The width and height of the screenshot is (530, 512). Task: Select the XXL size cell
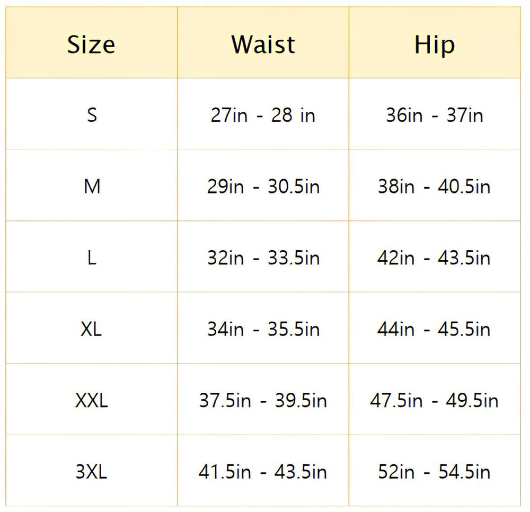(x=92, y=400)
